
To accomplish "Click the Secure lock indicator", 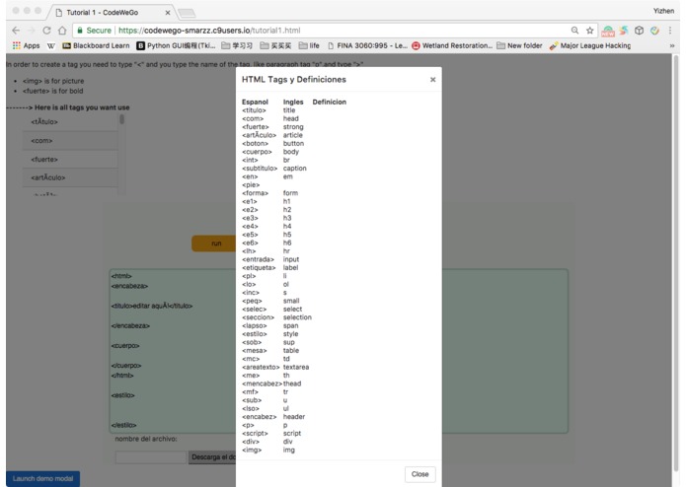I will (94, 31).
